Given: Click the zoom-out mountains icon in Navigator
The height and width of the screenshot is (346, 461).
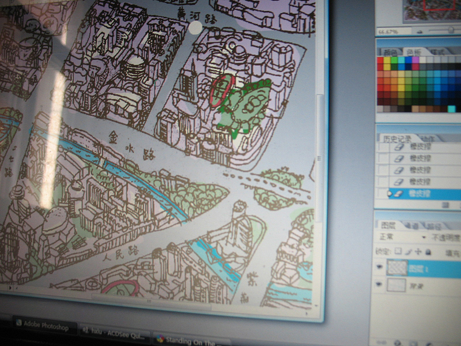Looking at the screenshot, I should 420,32.
